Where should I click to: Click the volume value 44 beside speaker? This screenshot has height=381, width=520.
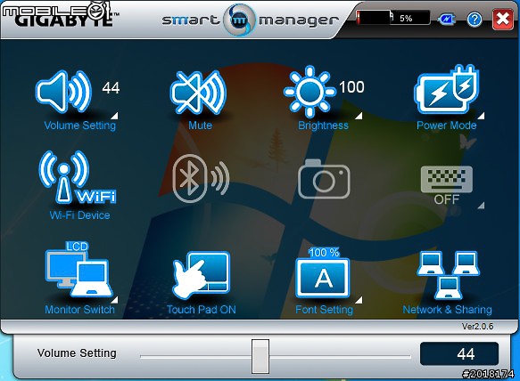click(x=111, y=88)
